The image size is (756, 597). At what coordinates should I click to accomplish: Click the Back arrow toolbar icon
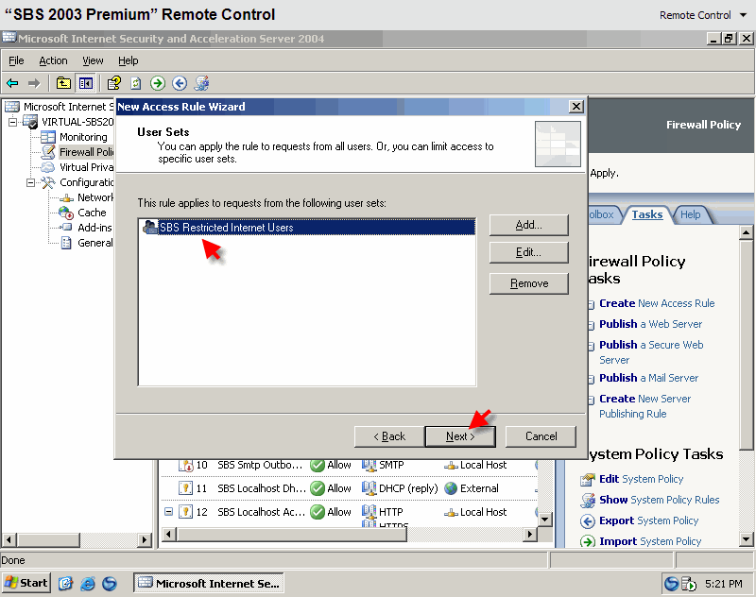(x=12, y=83)
